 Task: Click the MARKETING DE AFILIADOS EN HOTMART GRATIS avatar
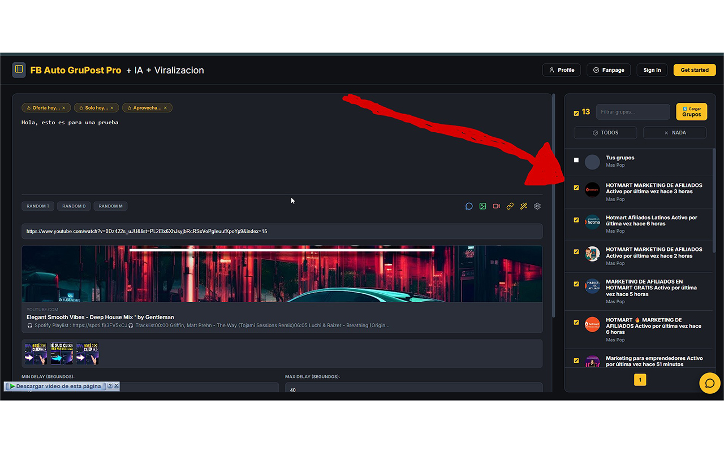tap(592, 286)
